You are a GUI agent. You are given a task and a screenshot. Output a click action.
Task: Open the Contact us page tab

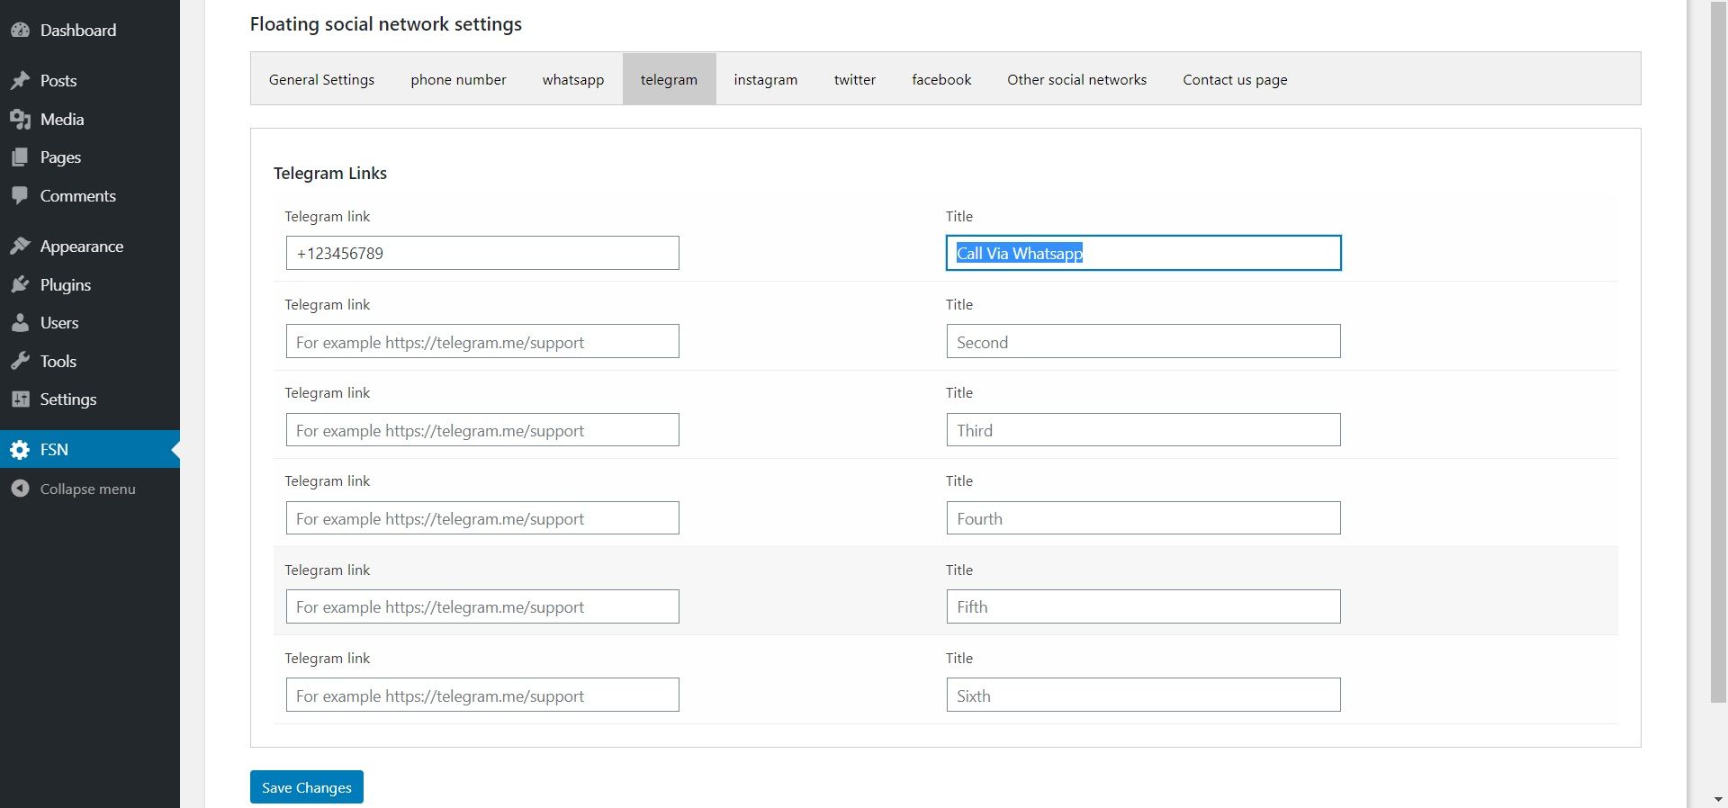pyautogui.click(x=1235, y=79)
